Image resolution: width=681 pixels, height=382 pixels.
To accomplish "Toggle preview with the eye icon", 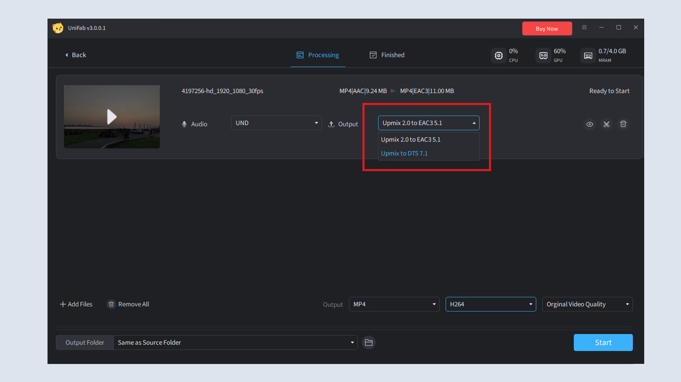I will 590,124.
